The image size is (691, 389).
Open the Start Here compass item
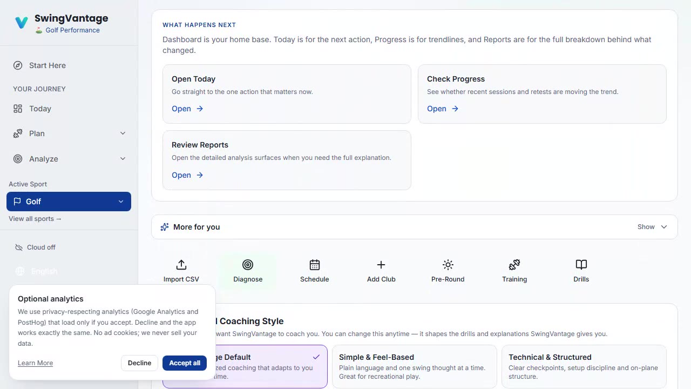69,65
